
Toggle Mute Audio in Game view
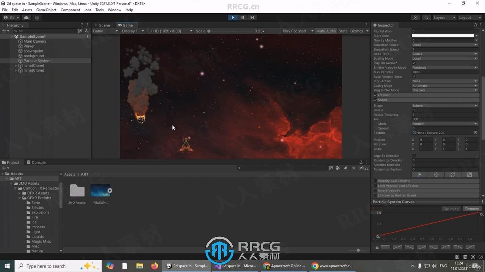click(x=326, y=31)
